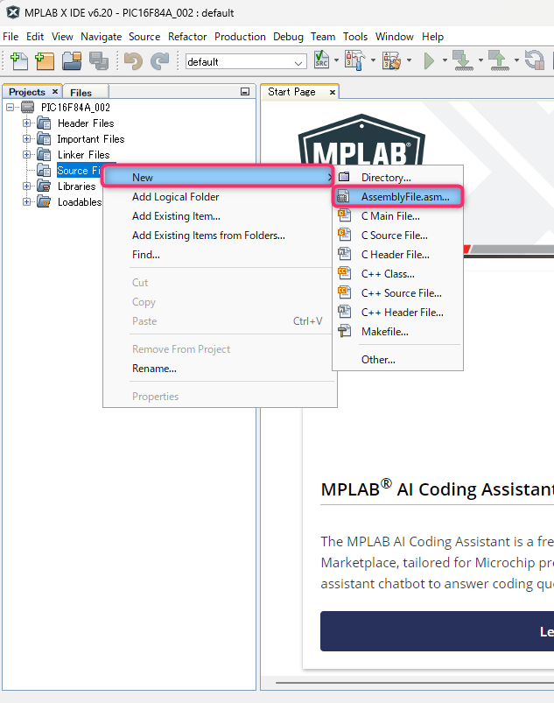Select the Important Files tree node
This screenshot has width=554, height=703.
pos(91,138)
